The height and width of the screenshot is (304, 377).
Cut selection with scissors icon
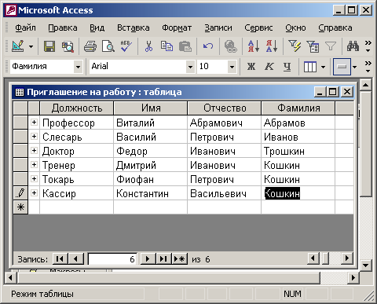[148, 46]
